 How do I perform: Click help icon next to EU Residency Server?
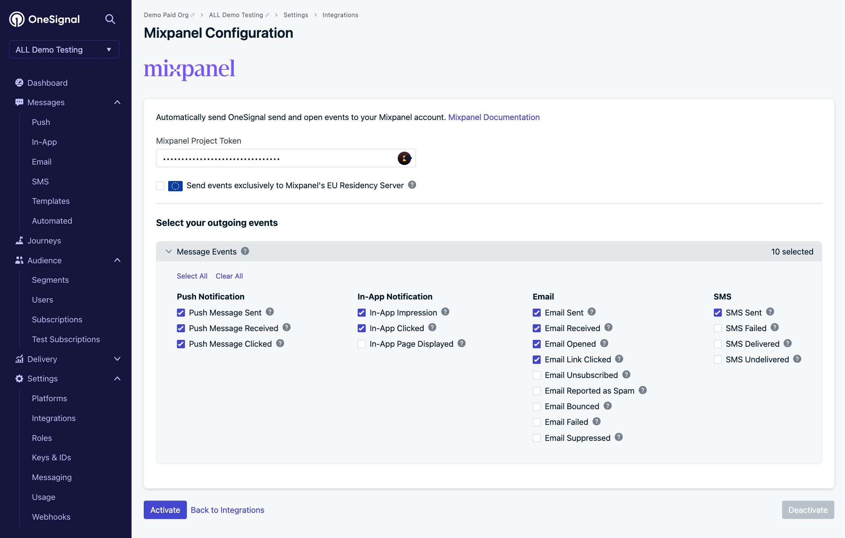pyautogui.click(x=412, y=185)
